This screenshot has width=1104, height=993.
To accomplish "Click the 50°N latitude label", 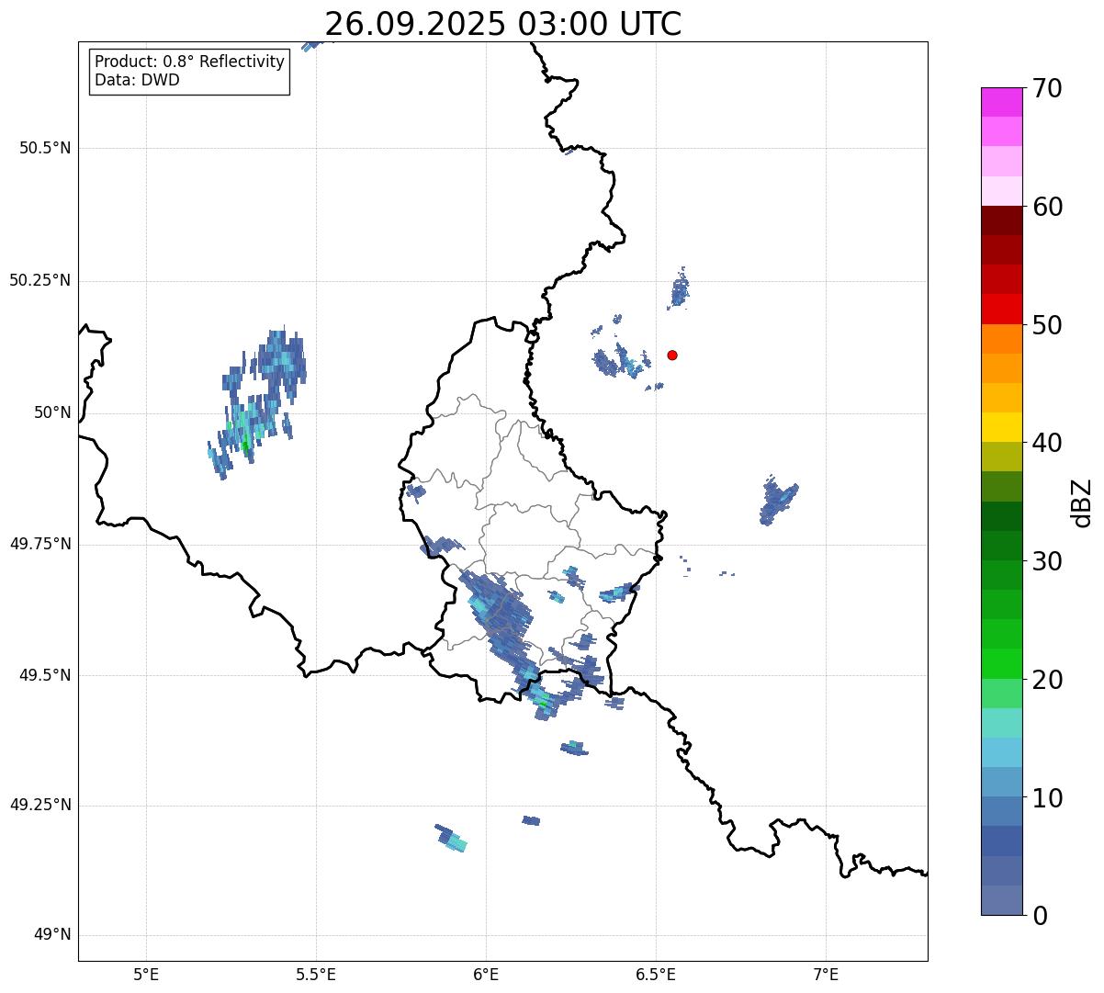I will click(x=52, y=412).
